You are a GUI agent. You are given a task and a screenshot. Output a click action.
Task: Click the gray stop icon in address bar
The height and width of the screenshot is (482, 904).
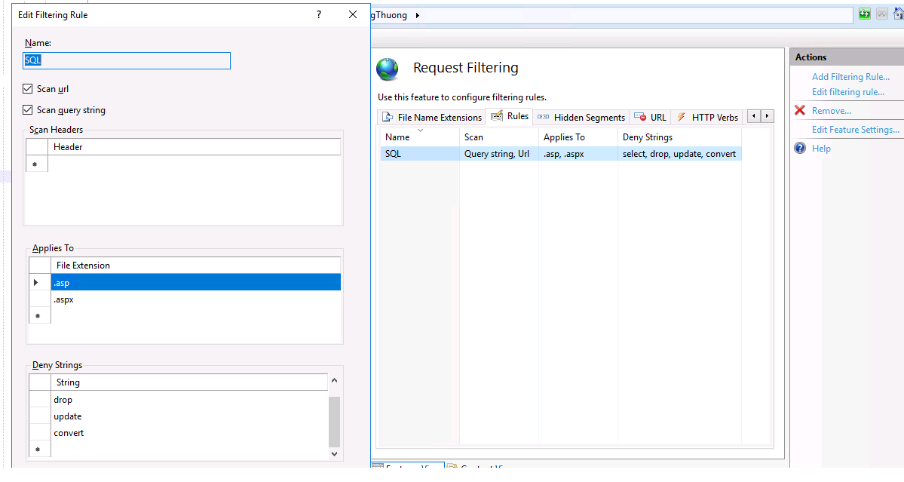tap(882, 14)
